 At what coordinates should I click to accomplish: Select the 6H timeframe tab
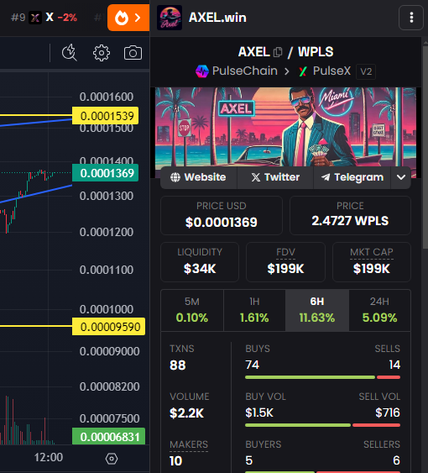point(317,310)
